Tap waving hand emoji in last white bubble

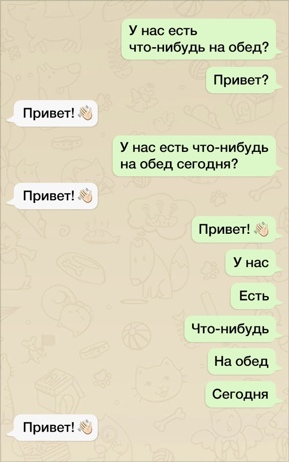coord(85,427)
